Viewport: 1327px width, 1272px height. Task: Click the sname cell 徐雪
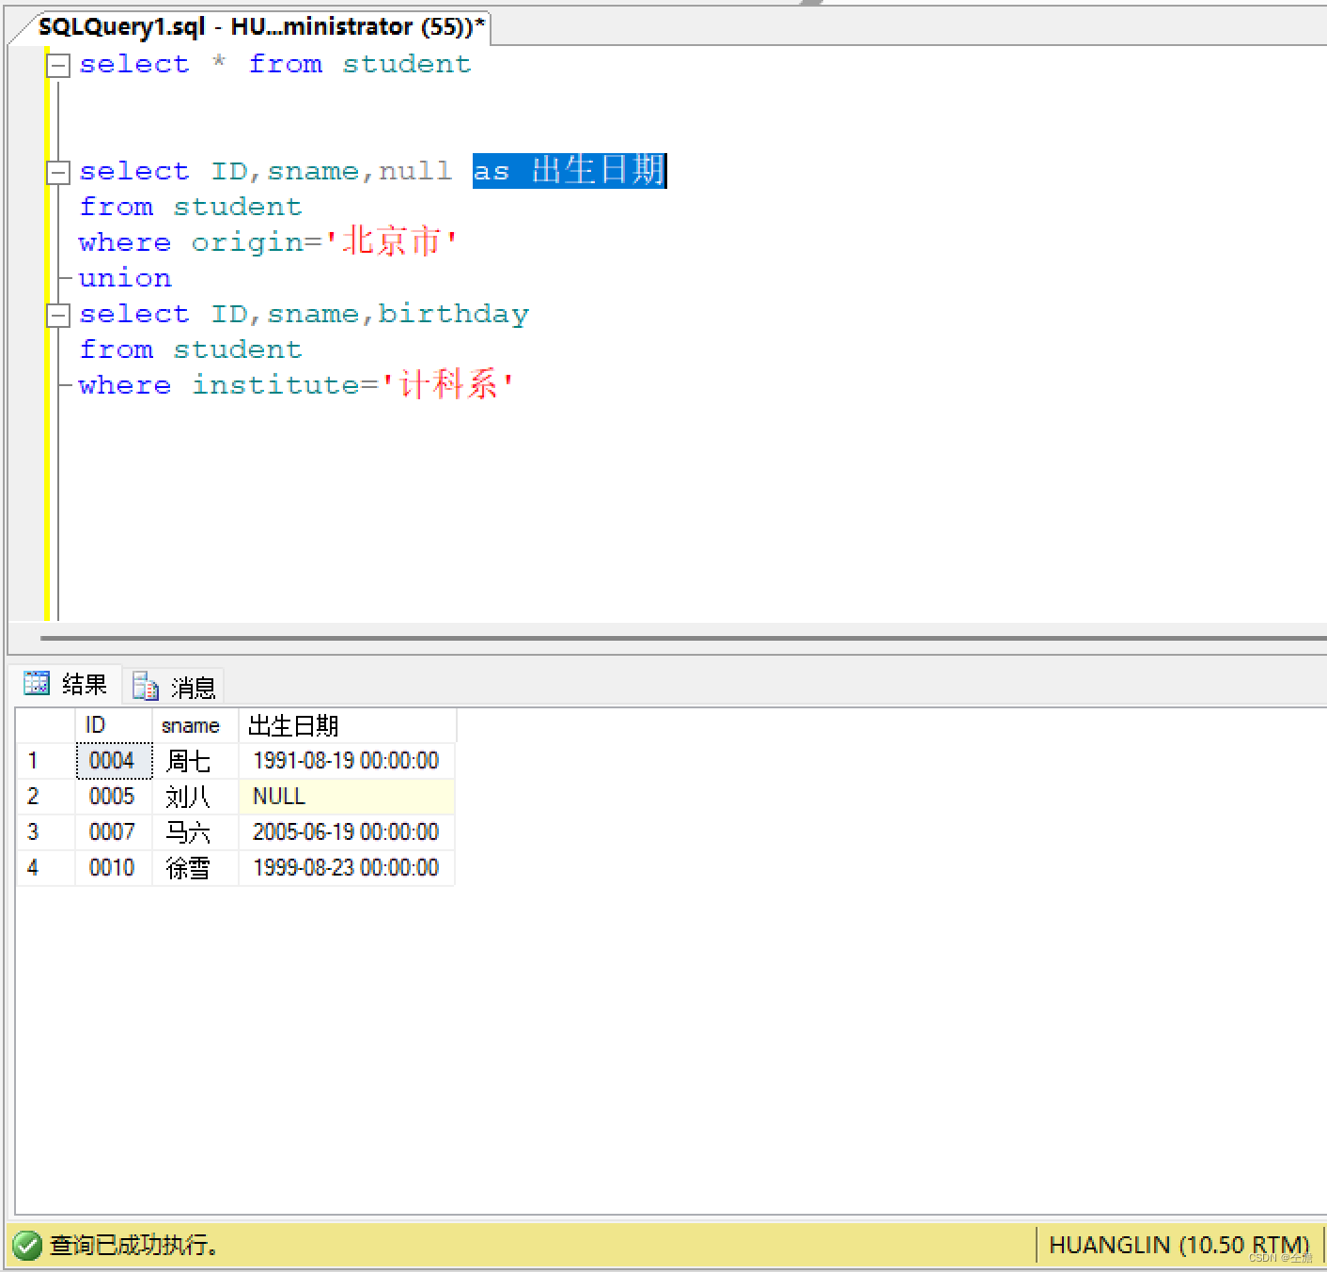click(195, 867)
